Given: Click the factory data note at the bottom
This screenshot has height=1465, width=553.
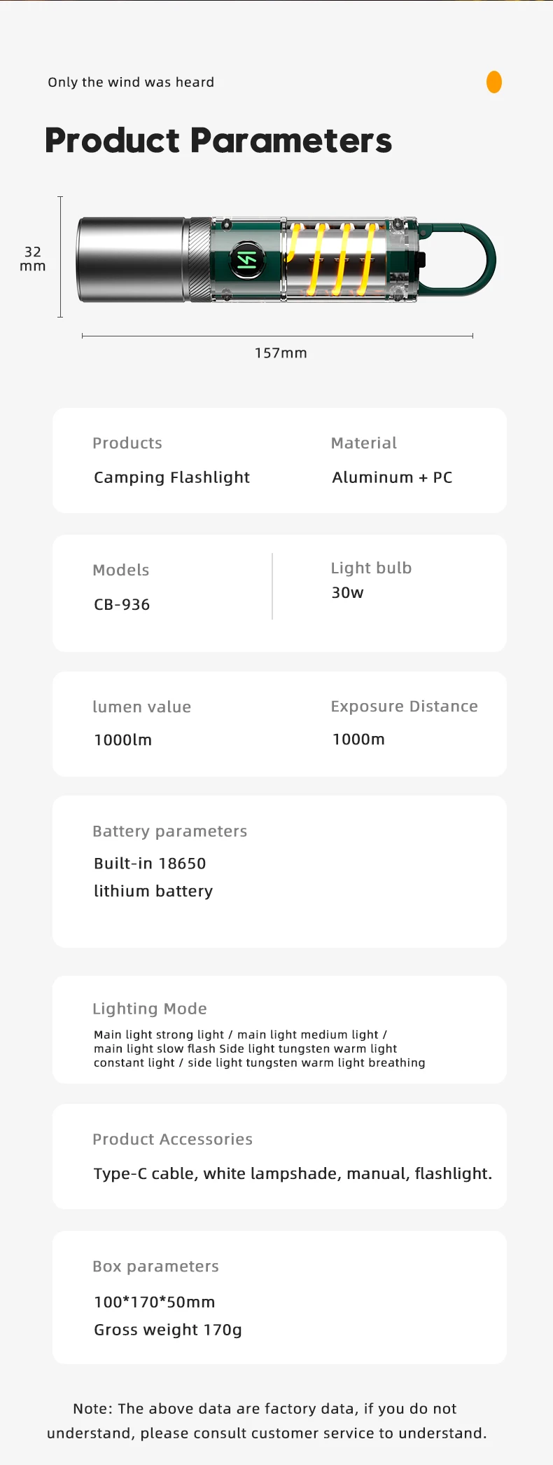Looking at the screenshot, I should (x=267, y=1421).
